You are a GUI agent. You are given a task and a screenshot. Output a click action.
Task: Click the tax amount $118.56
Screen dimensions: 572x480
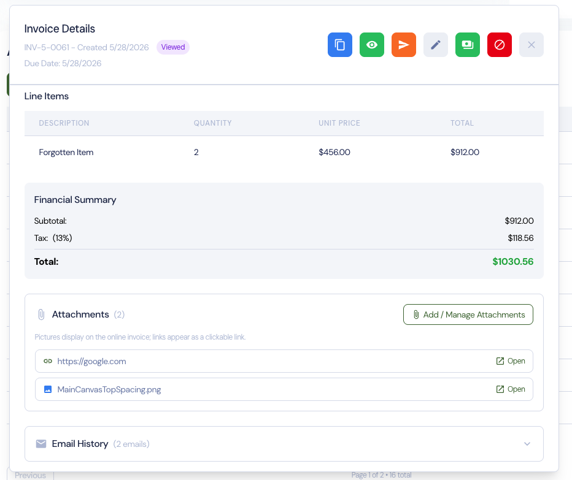coord(520,238)
